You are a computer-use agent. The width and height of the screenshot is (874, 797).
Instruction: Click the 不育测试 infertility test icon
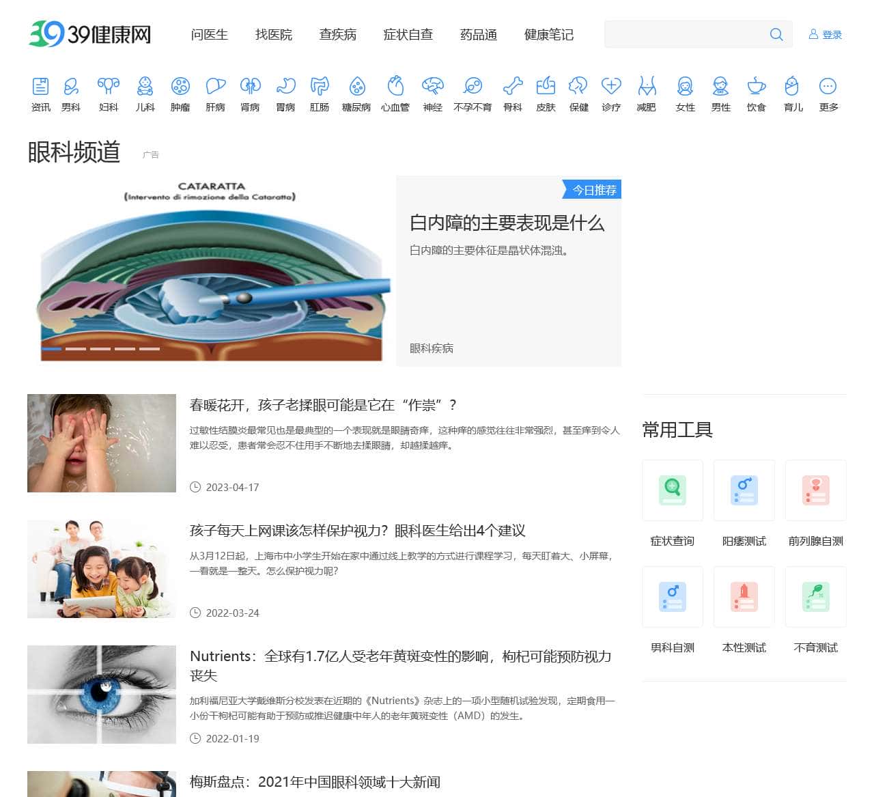(815, 596)
